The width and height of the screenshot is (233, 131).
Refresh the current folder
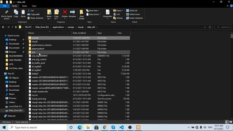210,27
